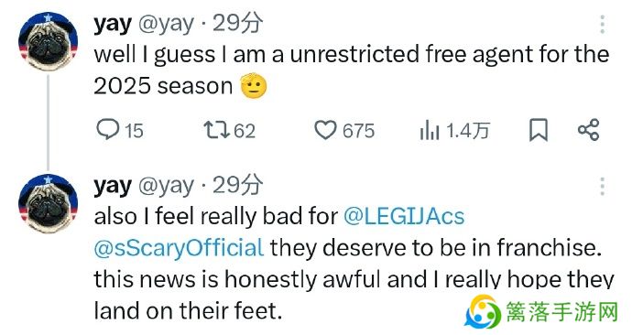Open the @LEGIJAcs mention link
The image size is (632, 335).
(404, 216)
